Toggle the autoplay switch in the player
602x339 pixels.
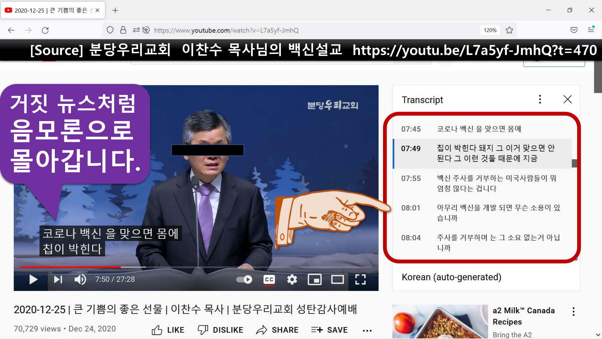(244, 279)
